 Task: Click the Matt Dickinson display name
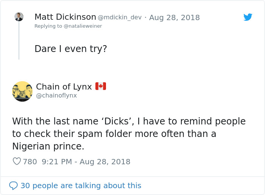click(x=65, y=17)
